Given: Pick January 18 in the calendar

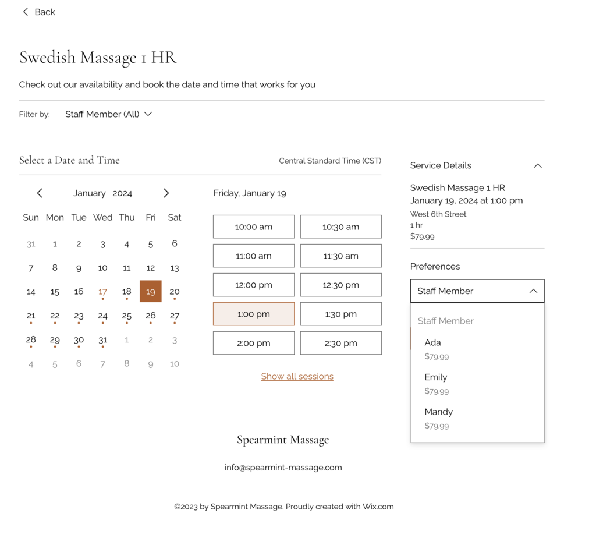Looking at the screenshot, I should 126,292.
